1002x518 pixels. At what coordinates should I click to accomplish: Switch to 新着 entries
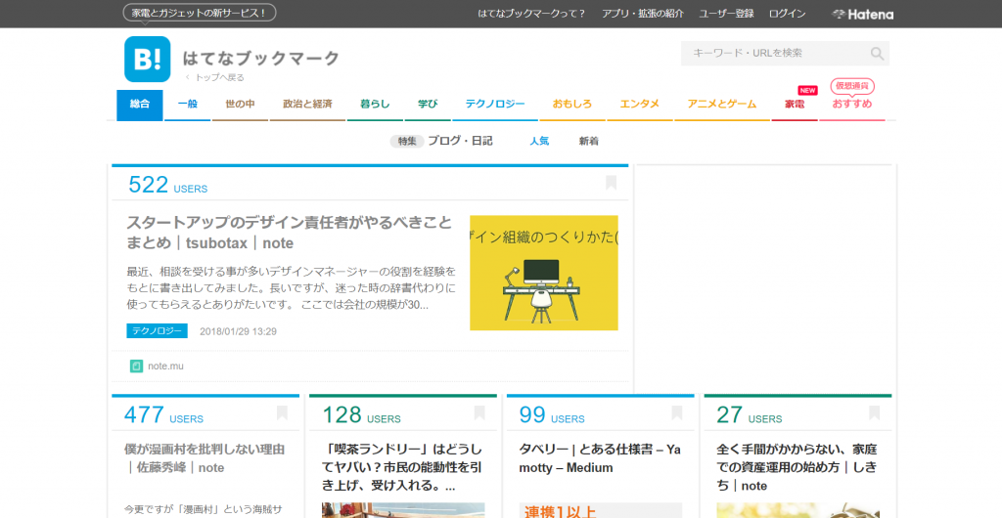(588, 142)
